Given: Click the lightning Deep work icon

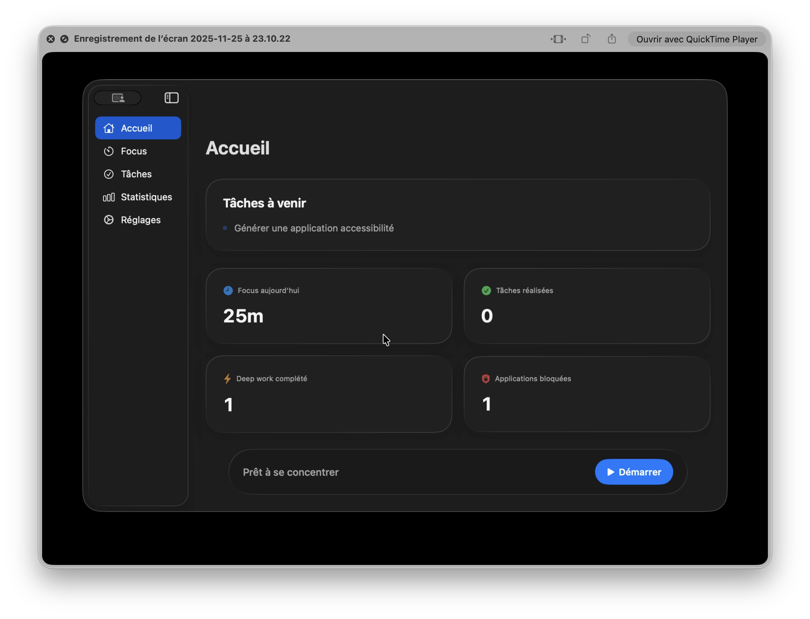Looking at the screenshot, I should (228, 378).
